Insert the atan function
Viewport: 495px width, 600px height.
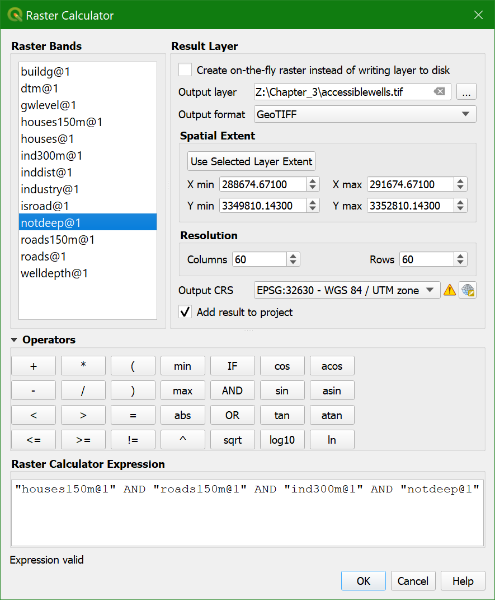pos(332,415)
